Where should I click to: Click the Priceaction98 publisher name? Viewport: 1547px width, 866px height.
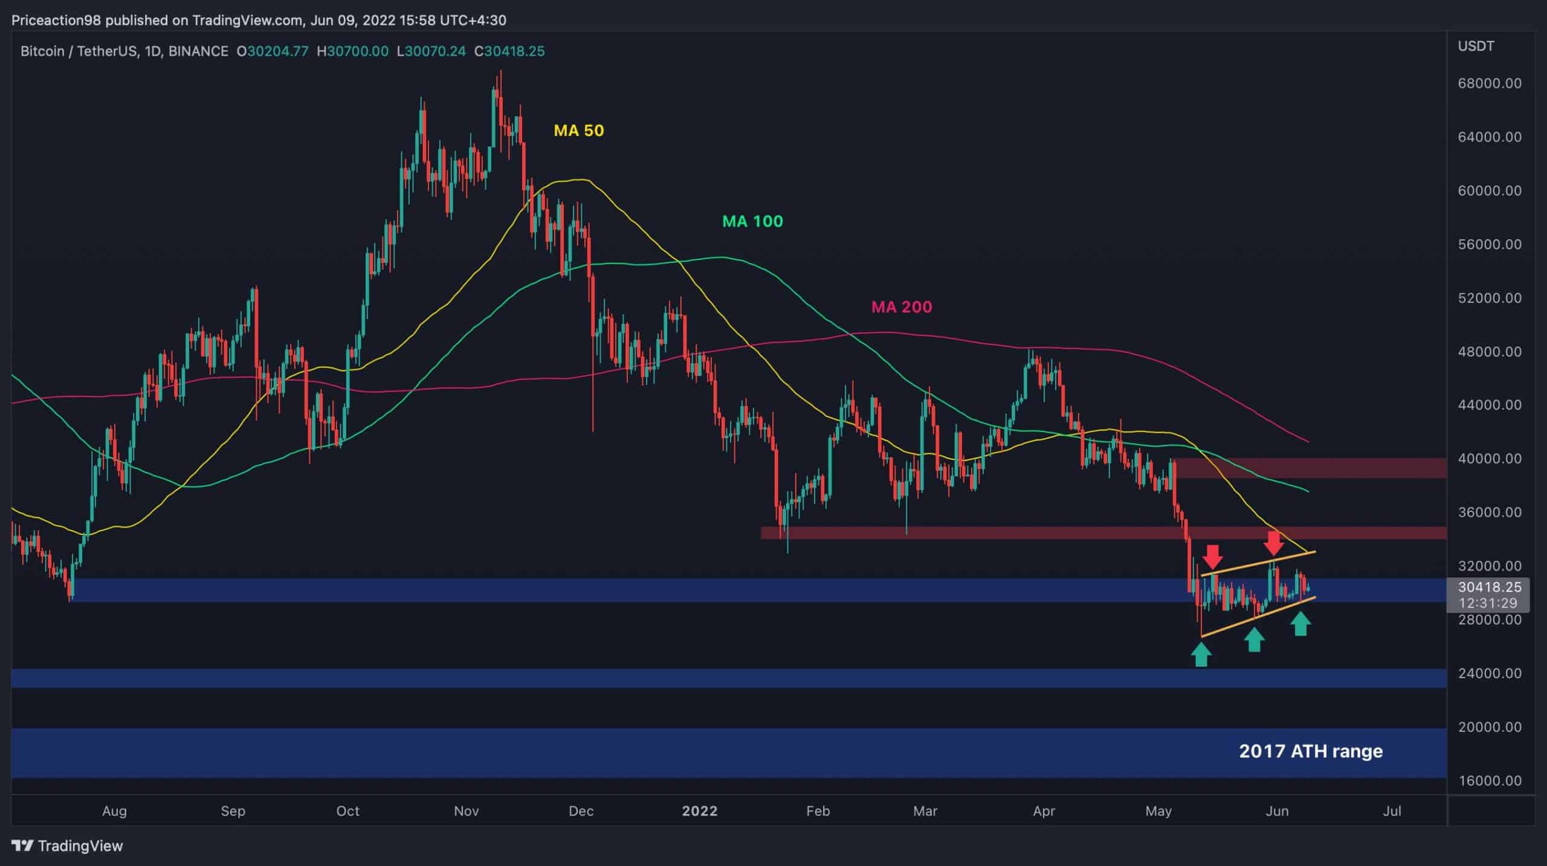pos(57,19)
